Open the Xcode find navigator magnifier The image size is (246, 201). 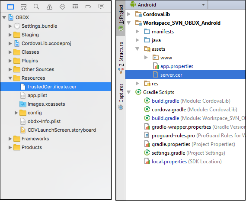36,6
